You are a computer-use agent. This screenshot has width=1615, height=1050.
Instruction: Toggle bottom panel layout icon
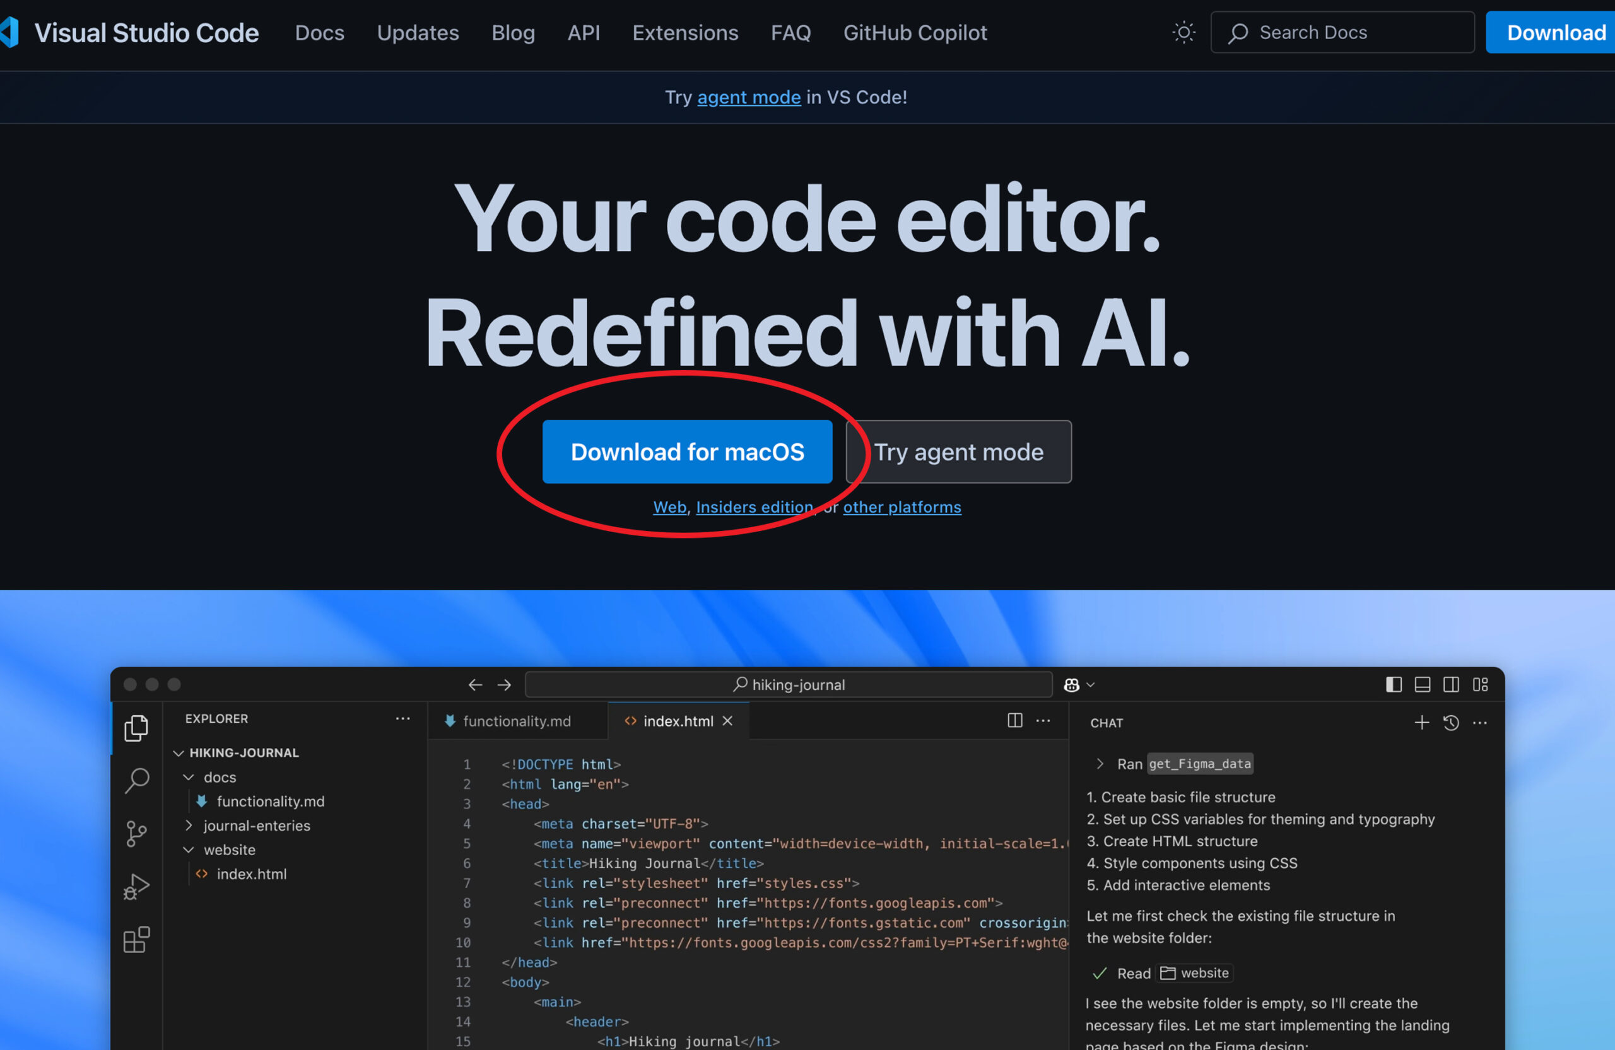tap(1423, 684)
